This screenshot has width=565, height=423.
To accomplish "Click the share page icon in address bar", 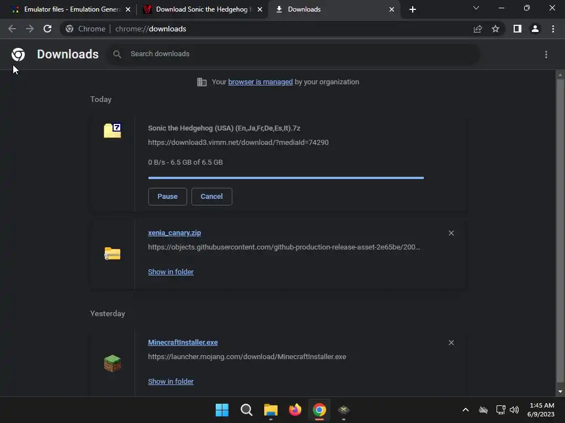I will click(x=478, y=29).
